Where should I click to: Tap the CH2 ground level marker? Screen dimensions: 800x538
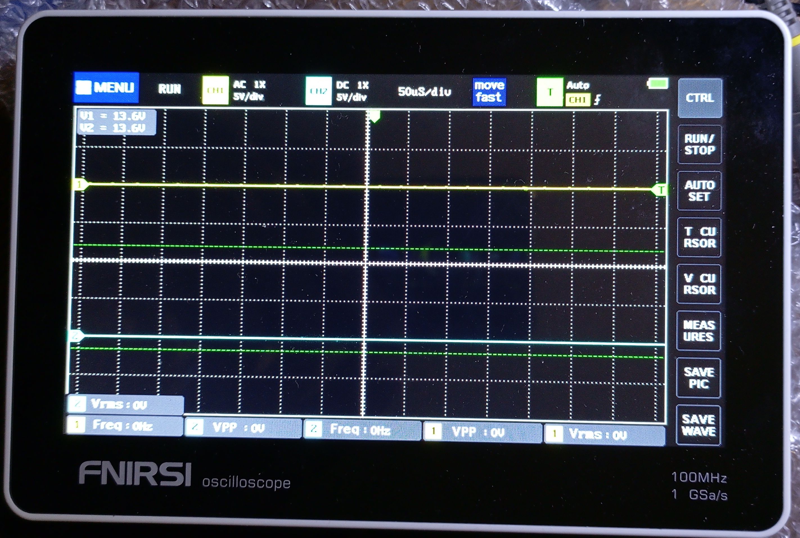click(76, 335)
